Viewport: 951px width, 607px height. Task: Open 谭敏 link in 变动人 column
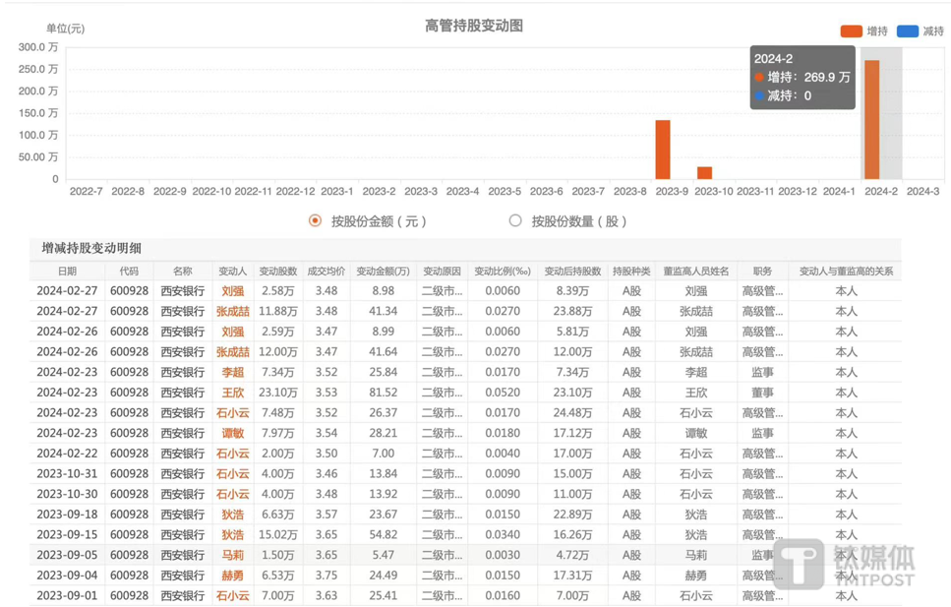(233, 434)
